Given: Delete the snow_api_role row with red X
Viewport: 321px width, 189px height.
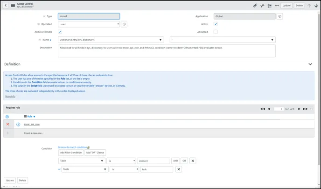Looking at the screenshot, I should [x=8, y=124].
